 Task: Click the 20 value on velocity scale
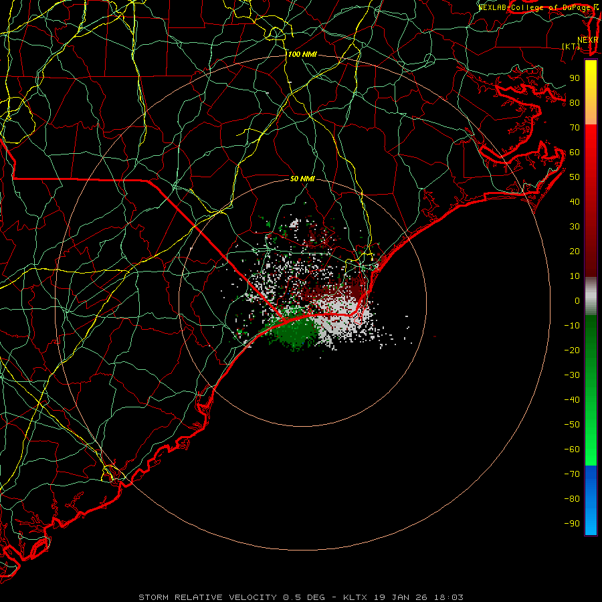point(575,252)
